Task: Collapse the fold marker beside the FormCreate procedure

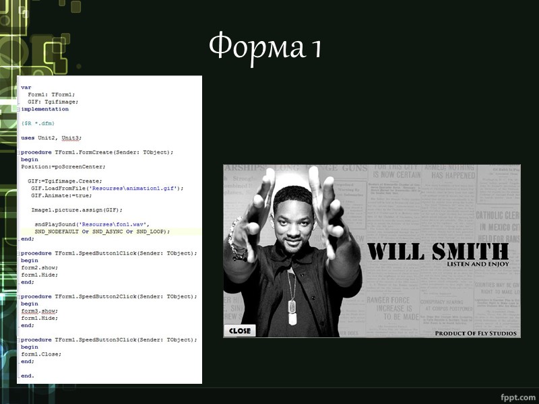Action: (18, 152)
